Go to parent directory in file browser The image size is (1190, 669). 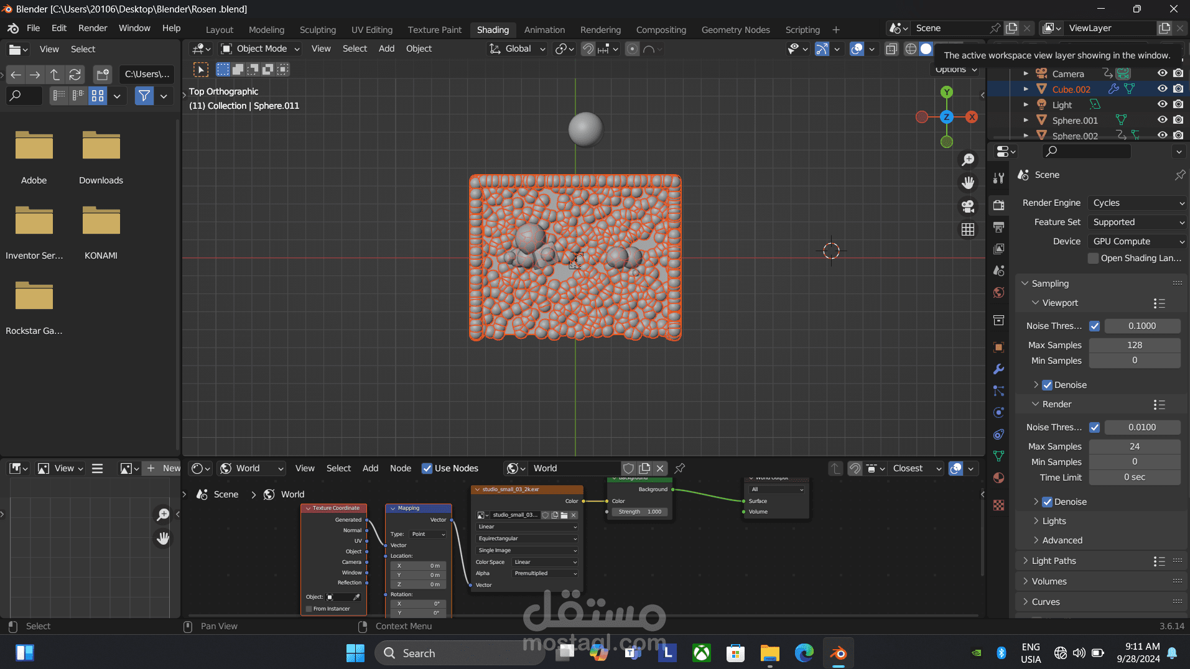[55, 75]
